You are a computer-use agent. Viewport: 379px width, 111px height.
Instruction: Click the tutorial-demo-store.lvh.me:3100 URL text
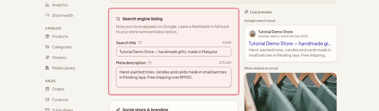pyautogui.click(x=283, y=36)
